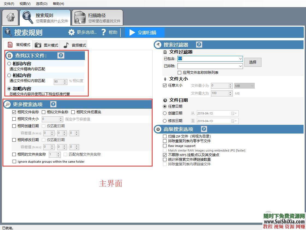306x230 pixels.
Task: Toggle the 任意大小 checkbox
Action: (x=165, y=85)
